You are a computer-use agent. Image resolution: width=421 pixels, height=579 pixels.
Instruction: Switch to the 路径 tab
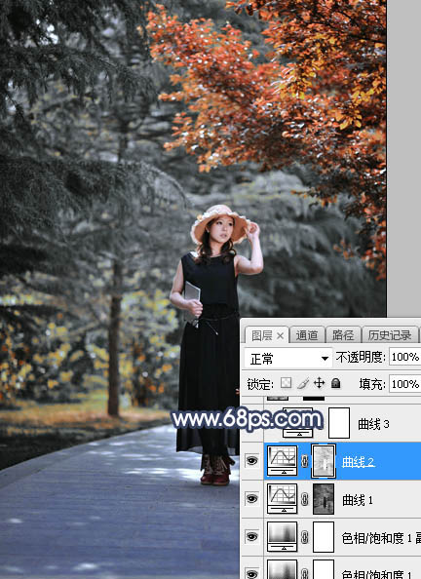343,335
